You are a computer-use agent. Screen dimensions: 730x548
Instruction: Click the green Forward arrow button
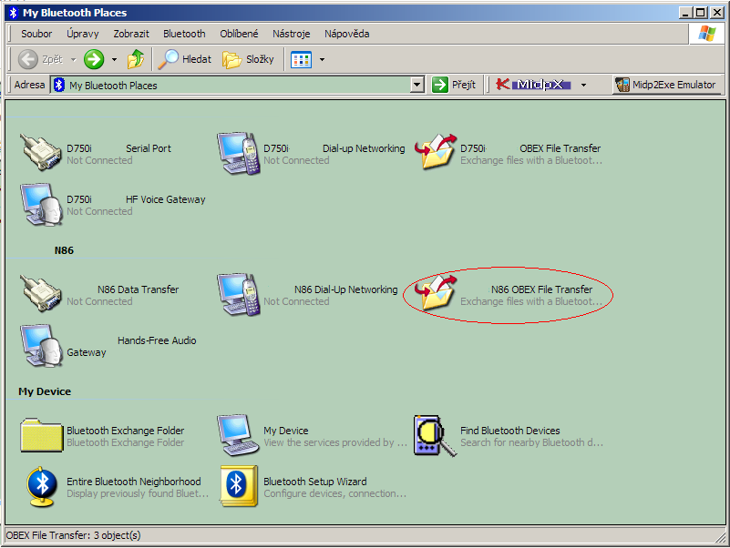coord(94,59)
